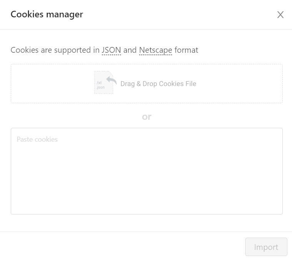Click the dashed cookie file drop zone

click(147, 84)
